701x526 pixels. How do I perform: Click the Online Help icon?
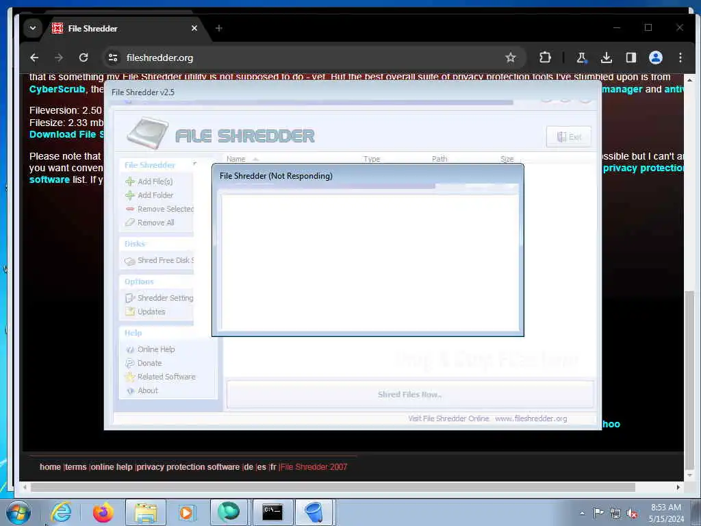(130, 349)
